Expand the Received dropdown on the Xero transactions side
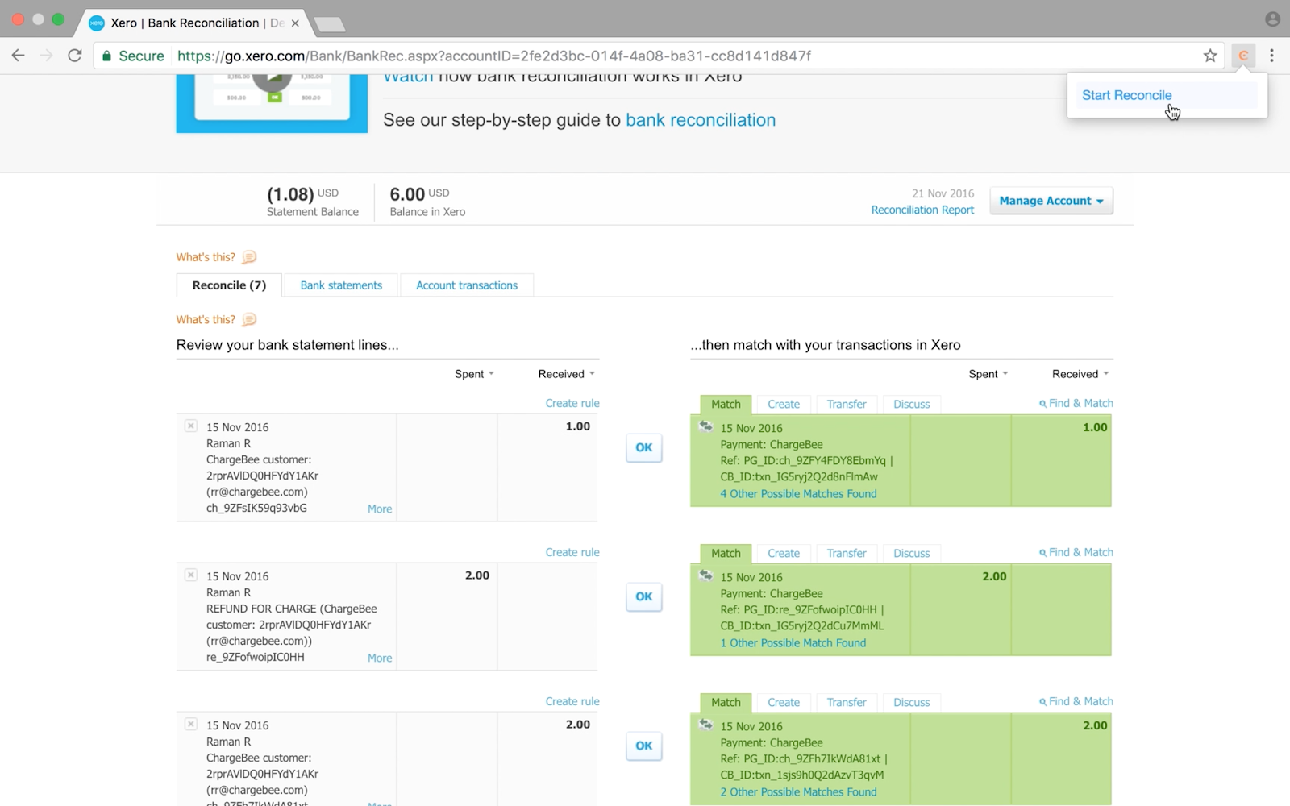Viewport: 1290px width, 806px height. point(1080,374)
